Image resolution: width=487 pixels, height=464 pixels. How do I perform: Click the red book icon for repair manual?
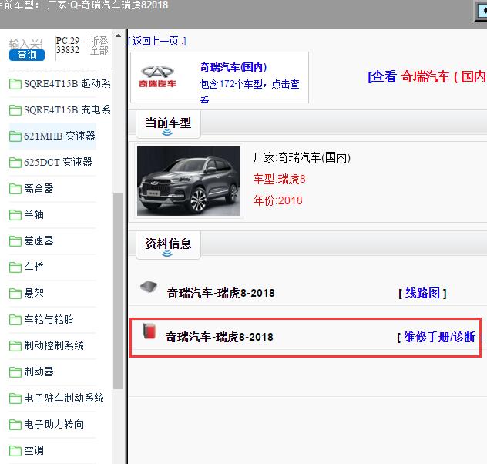149,331
